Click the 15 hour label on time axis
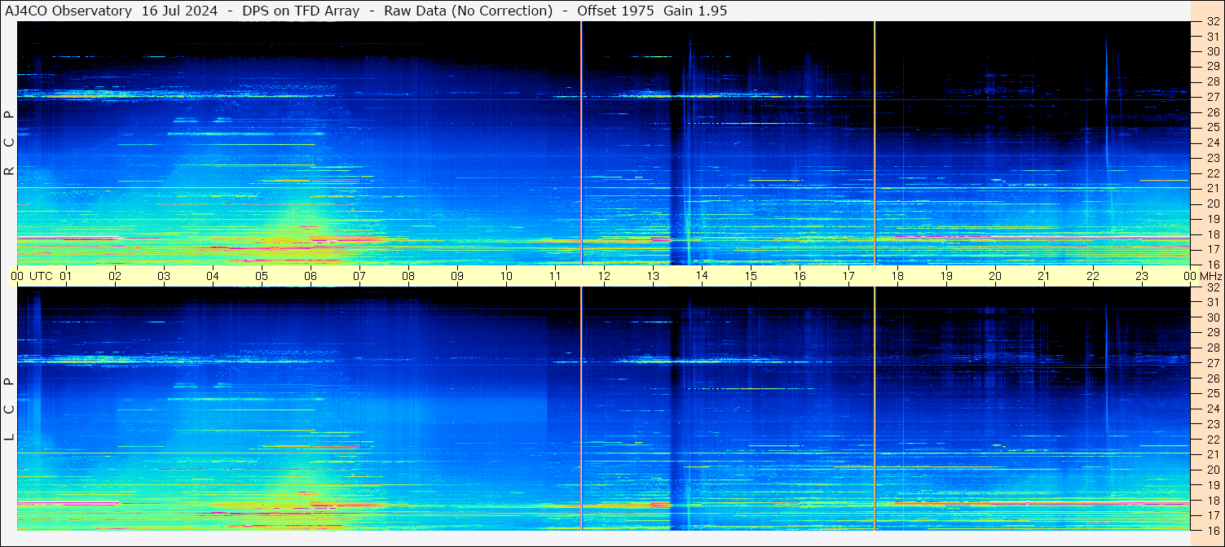Screen dimensions: 1225x547 (x=751, y=276)
